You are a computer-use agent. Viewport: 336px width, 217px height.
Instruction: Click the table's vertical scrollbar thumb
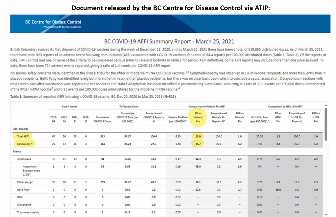point(326,124)
